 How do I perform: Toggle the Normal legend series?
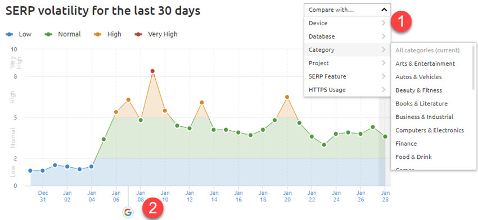pos(62,34)
